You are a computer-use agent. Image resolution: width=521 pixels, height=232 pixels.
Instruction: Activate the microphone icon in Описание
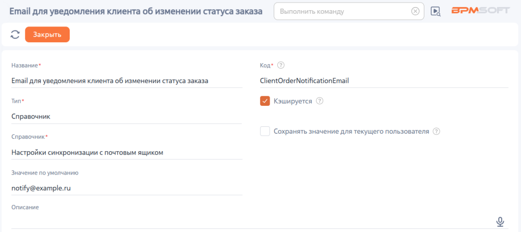(x=500, y=221)
